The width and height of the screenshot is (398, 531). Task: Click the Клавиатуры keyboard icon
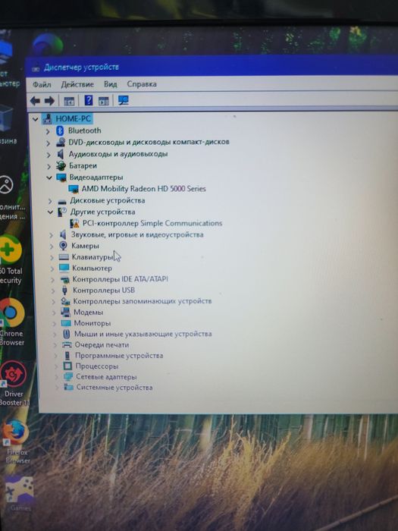coord(64,257)
